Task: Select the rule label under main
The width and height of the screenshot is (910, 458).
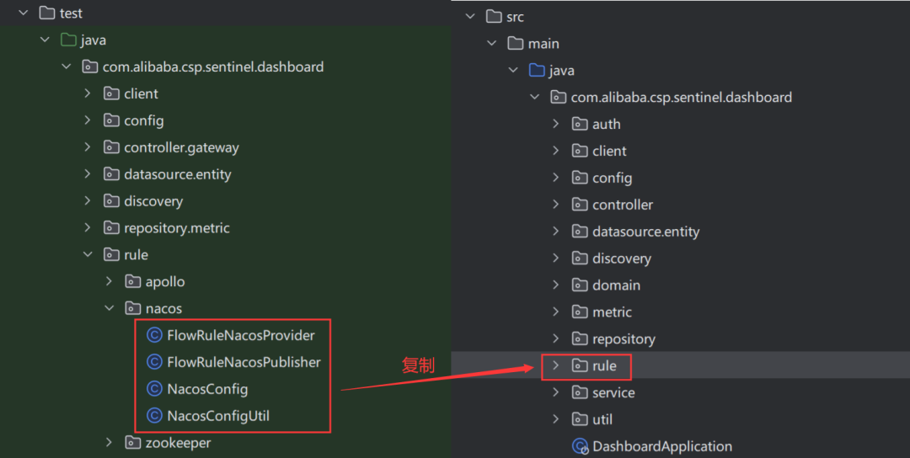Action: click(x=604, y=366)
